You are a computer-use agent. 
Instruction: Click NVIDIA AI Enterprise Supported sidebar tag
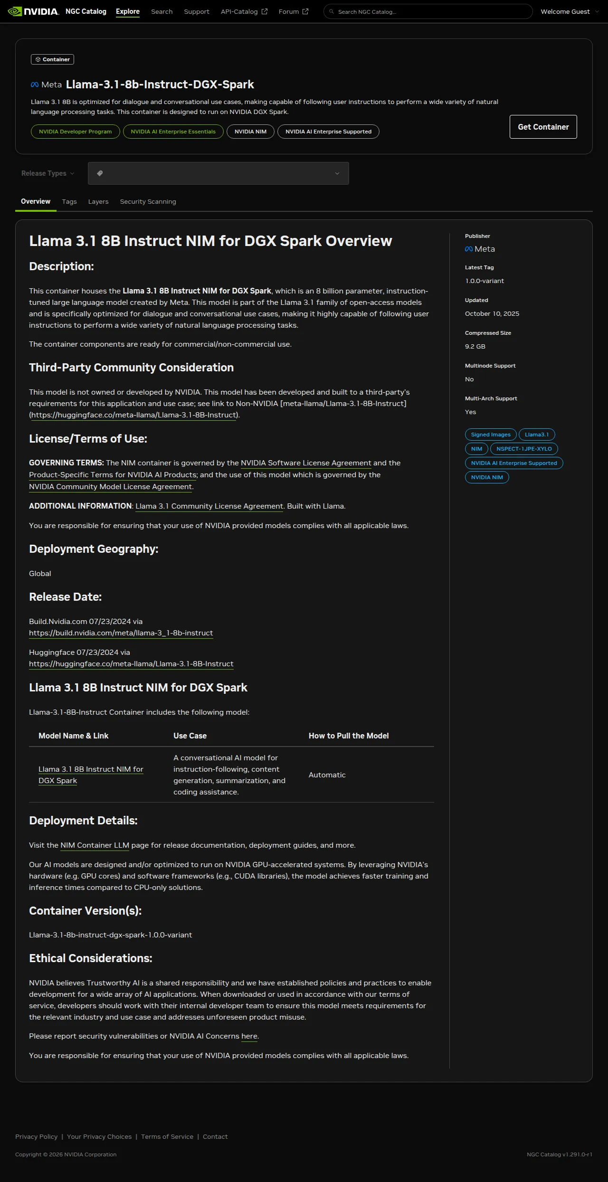[x=514, y=463]
